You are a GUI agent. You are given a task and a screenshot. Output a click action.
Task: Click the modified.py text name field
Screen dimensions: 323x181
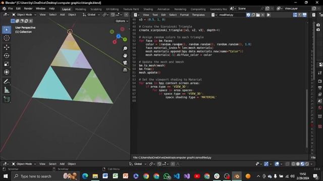pyautogui.click(x=232, y=15)
